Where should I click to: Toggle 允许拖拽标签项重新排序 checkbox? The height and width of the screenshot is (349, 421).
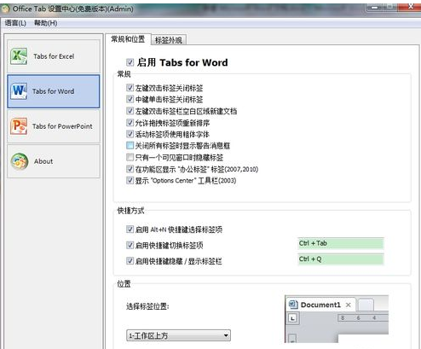130,123
